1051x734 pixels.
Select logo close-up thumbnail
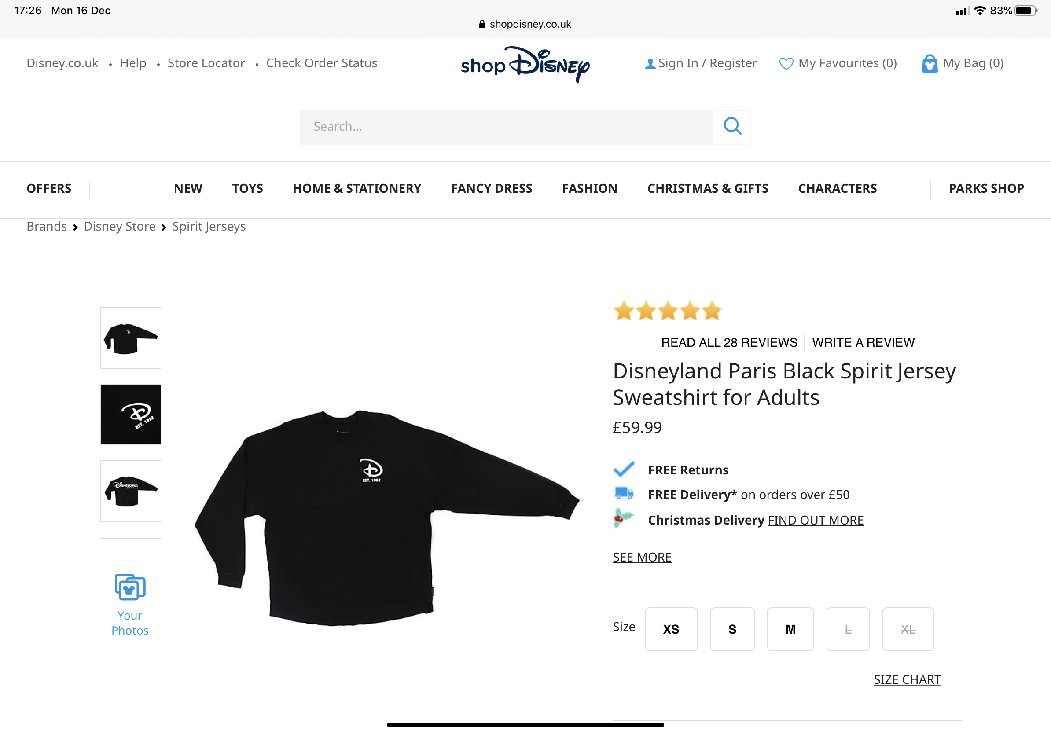click(x=130, y=414)
